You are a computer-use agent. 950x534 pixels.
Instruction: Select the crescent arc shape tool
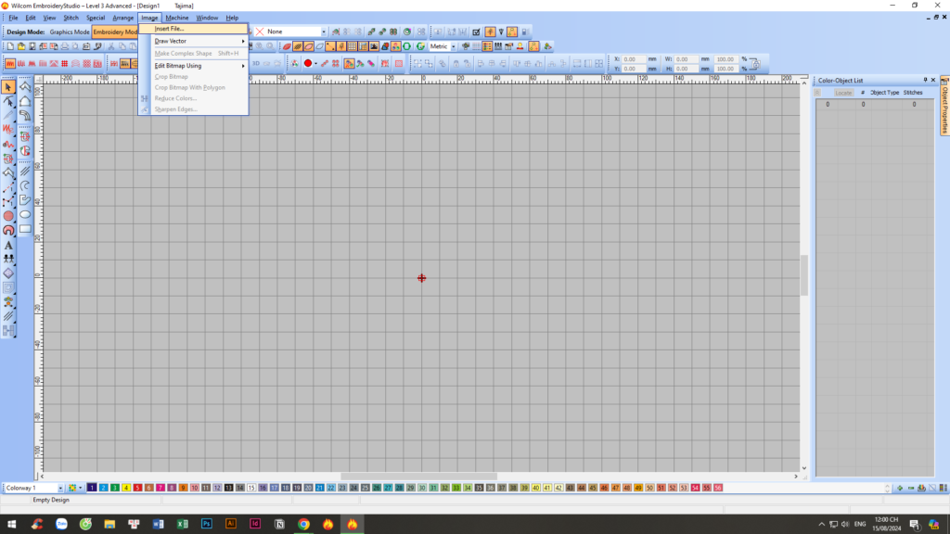point(25,185)
